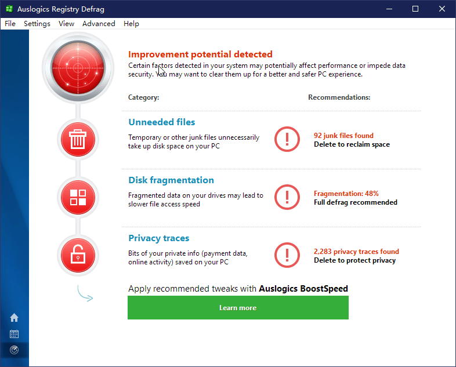
Task: Open the View menu
Action: (x=66, y=24)
